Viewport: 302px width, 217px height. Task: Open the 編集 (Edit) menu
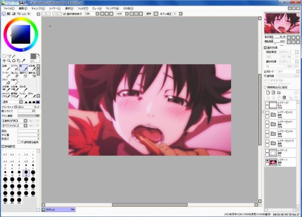tap(23, 8)
